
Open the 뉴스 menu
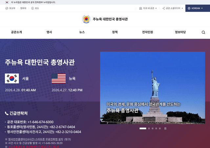[x=82, y=32]
